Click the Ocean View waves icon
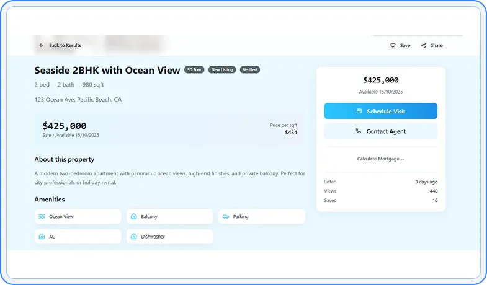The height and width of the screenshot is (285, 487). click(x=42, y=217)
